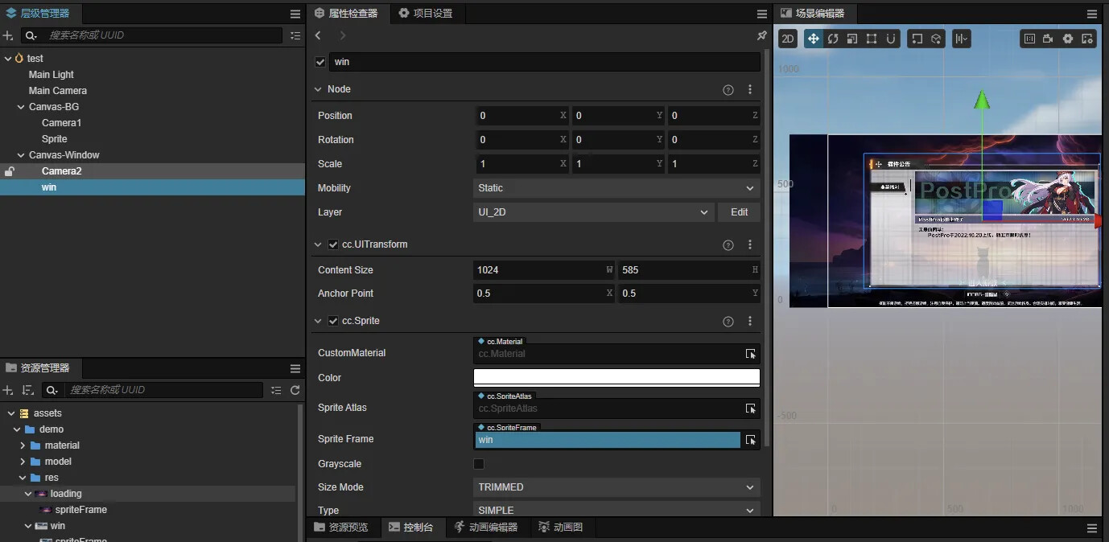This screenshot has height=542, width=1109.
Task: Open the hierarchy panel hamburger menu
Action: tap(295, 14)
